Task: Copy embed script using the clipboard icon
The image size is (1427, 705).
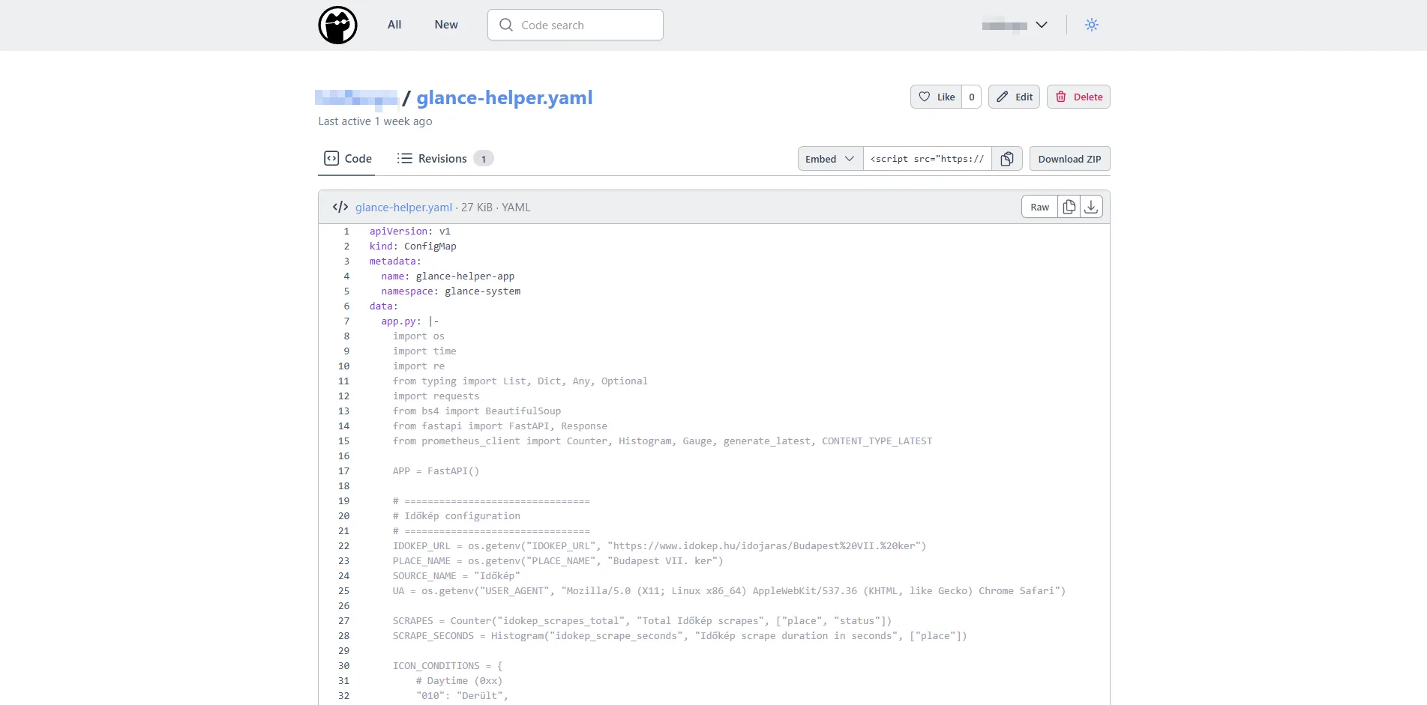Action: click(1006, 158)
